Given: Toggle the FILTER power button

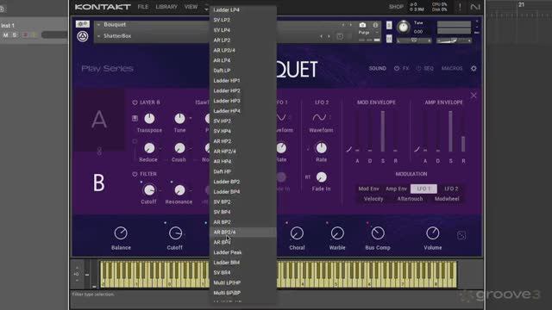Looking at the screenshot, I should tap(135, 174).
